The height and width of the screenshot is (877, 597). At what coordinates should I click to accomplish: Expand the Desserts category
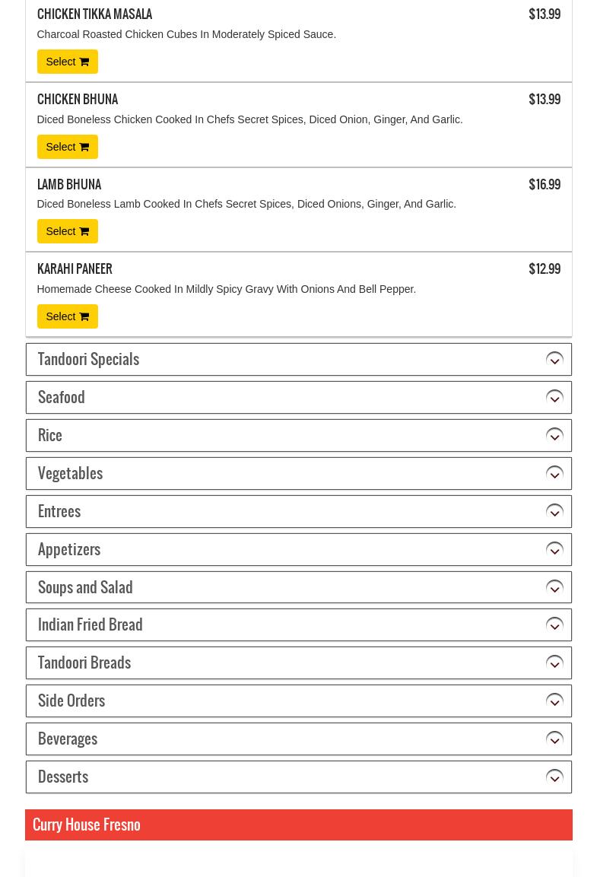(298, 777)
